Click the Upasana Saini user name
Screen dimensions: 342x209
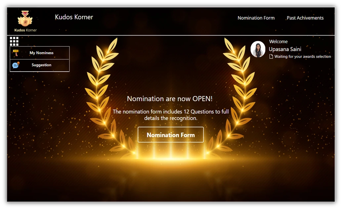pyautogui.click(x=285, y=49)
